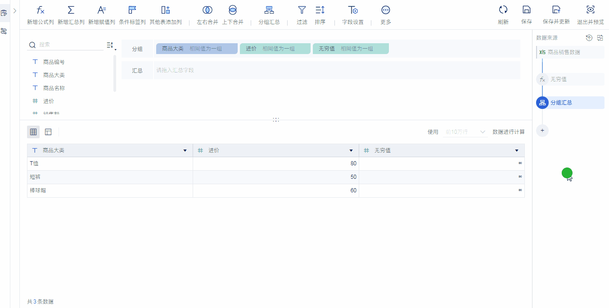Click the panel resize handle dots
This screenshot has height=308, width=609.
276,120
